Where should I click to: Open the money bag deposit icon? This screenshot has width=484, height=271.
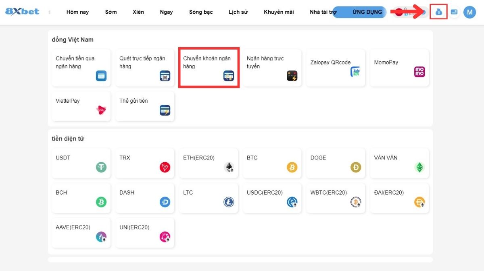pyautogui.click(x=438, y=12)
